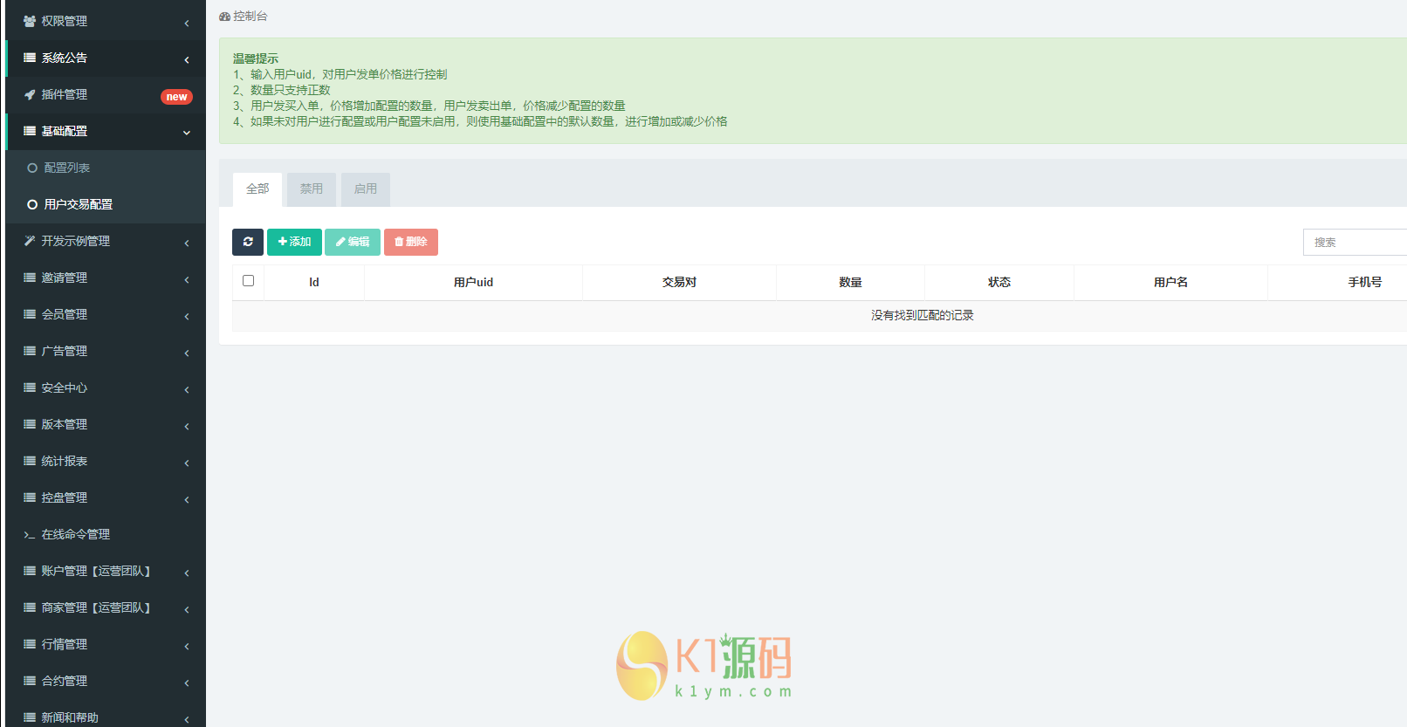Expand the 版本管理 menu arrow
This screenshot has width=1407, height=727.
click(187, 426)
